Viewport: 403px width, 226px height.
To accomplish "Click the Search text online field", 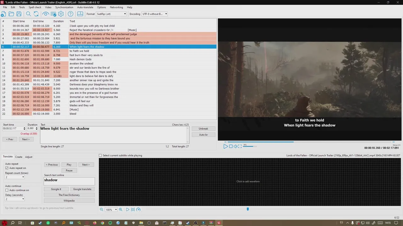I will pos(69,181).
